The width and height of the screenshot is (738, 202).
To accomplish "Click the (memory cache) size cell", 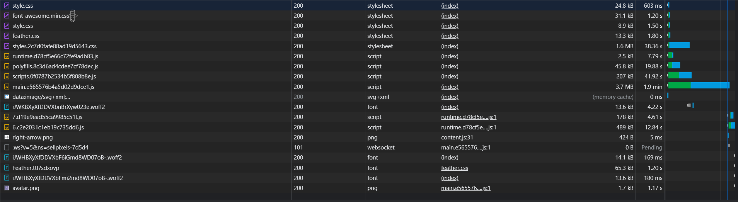I will [x=613, y=97].
